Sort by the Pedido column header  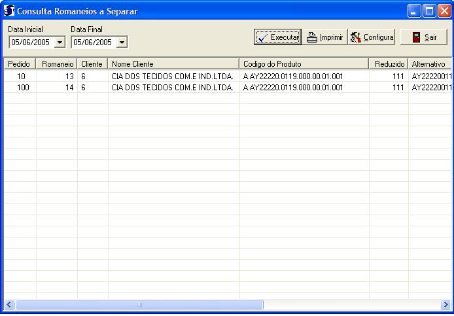coord(19,64)
